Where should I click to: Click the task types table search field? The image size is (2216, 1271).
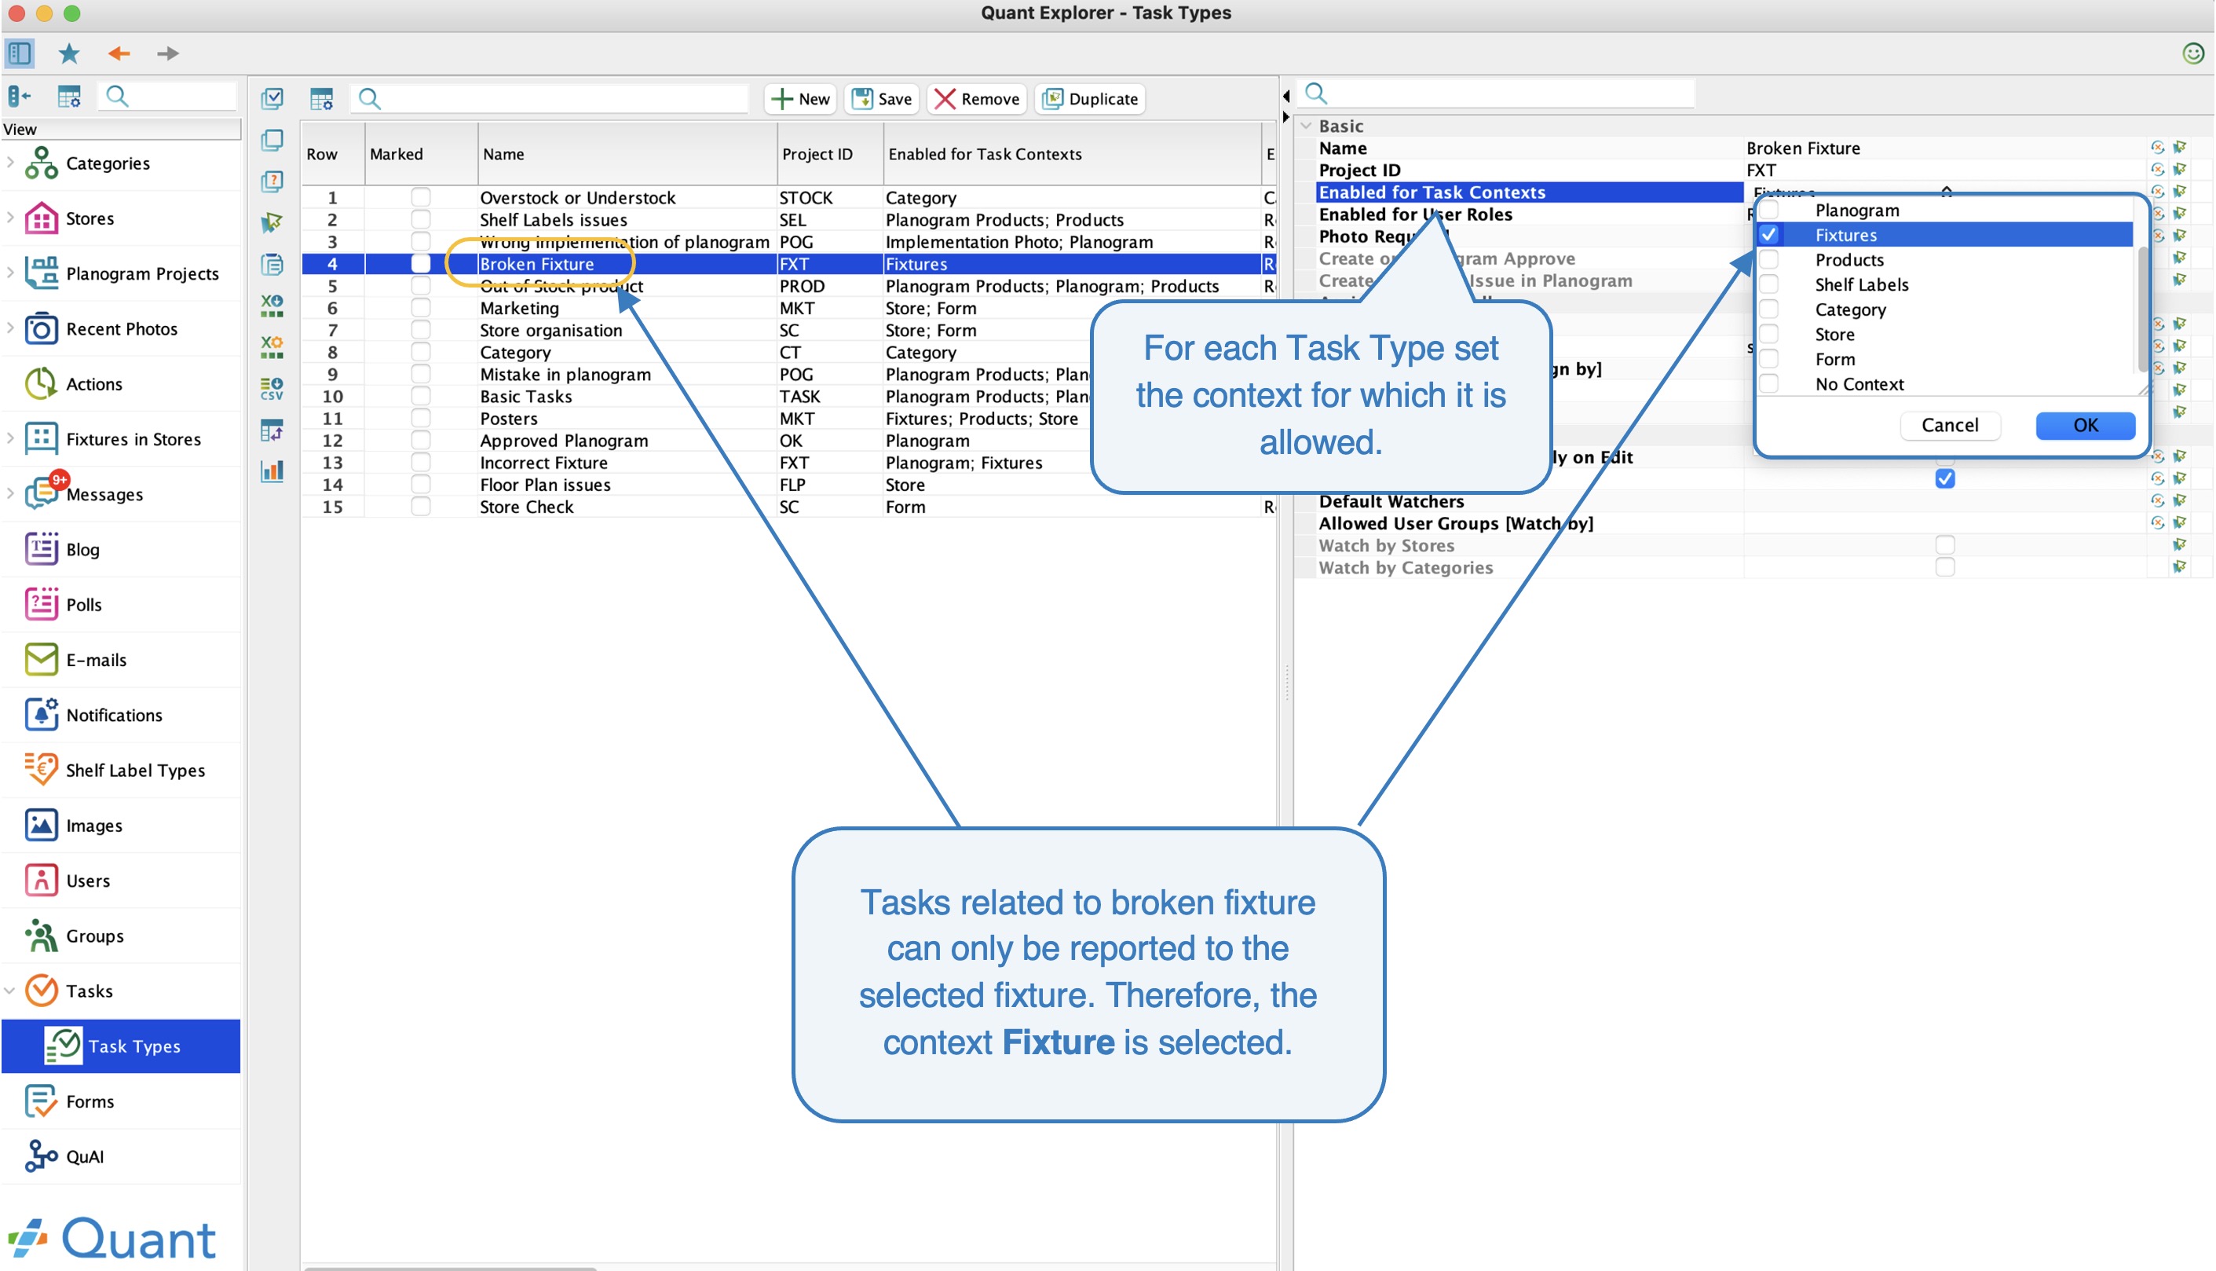pos(551,99)
